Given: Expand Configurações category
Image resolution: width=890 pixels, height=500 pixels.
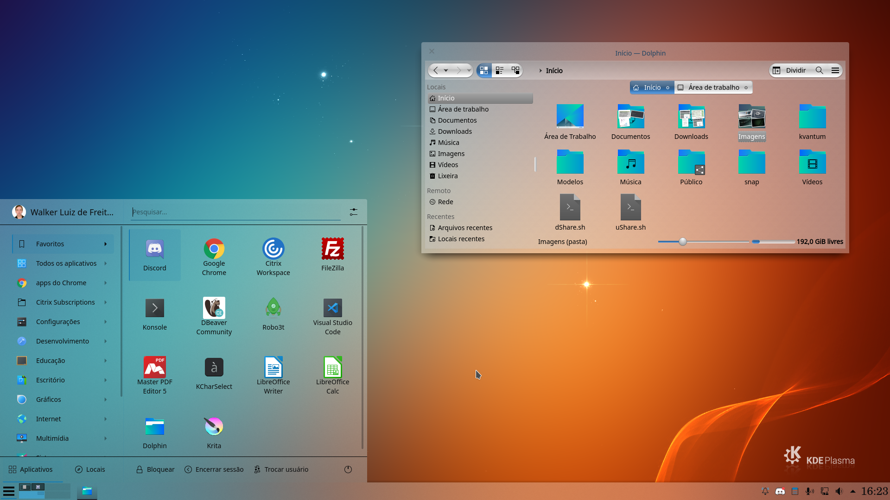Looking at the screenshot, I should 106,322.
